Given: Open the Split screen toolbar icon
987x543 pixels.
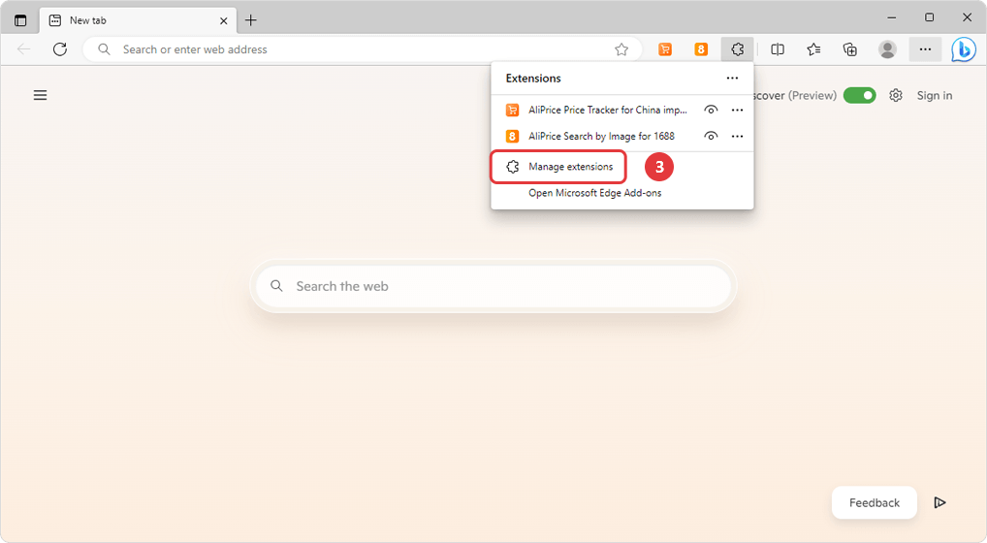Looking at the screenshot, I should click(778, 49).
